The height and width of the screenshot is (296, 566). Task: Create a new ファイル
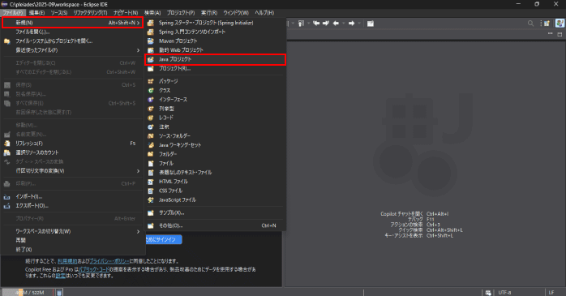tap(215, 163)
